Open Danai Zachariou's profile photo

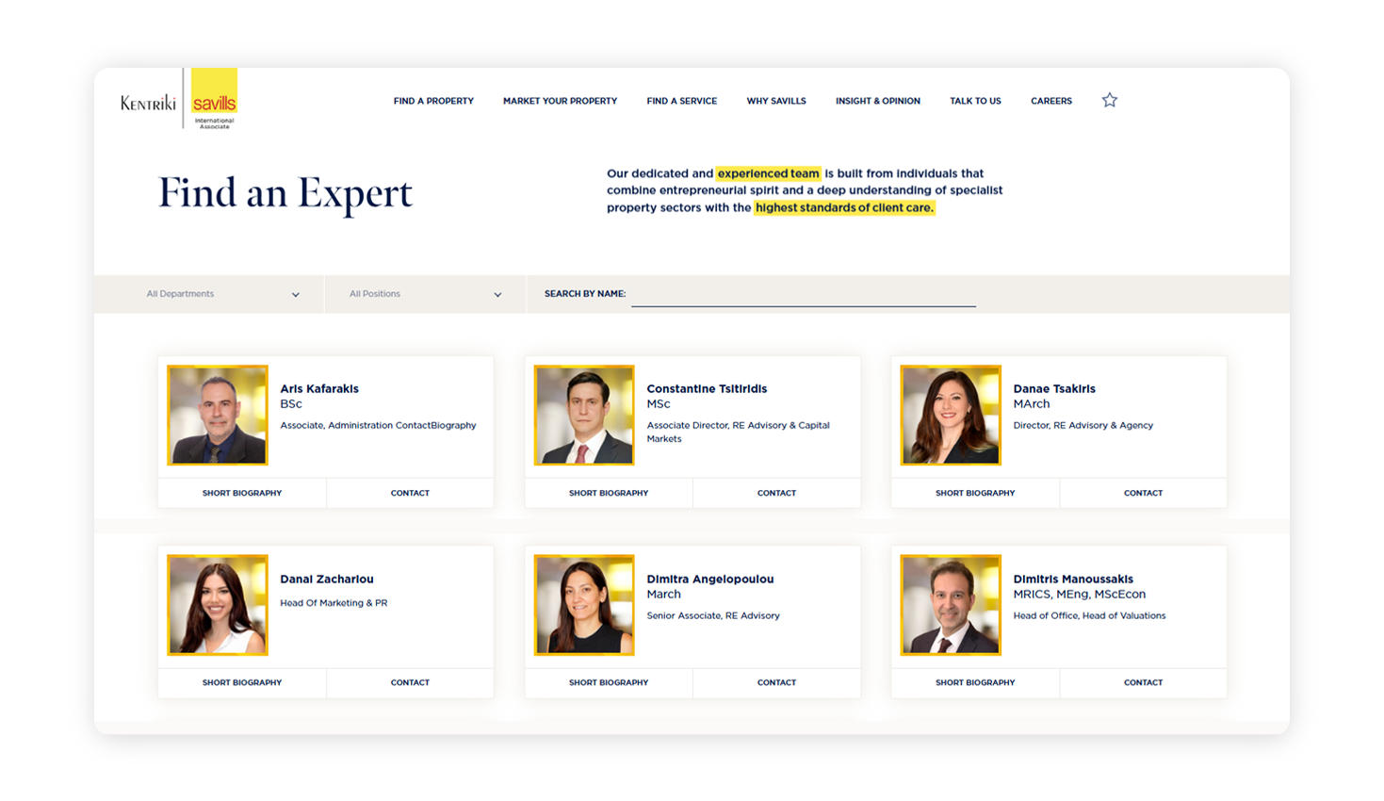(x=216, y=604)
